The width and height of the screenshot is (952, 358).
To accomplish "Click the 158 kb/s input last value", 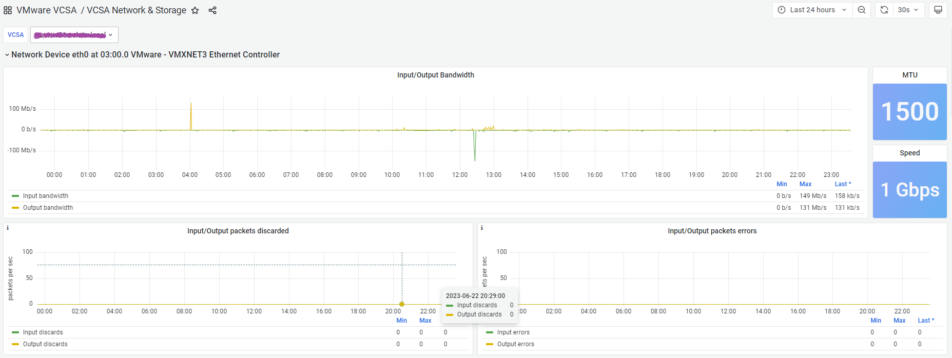I will [847, 196].
